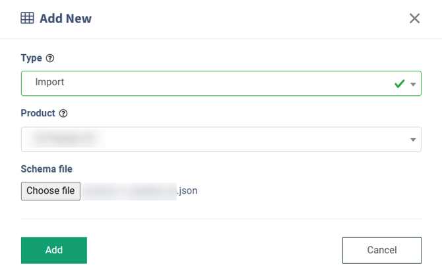Cancel the Add New dialog
The height and width of the screenshot is (275, 442).
click(x=381, y=250)
